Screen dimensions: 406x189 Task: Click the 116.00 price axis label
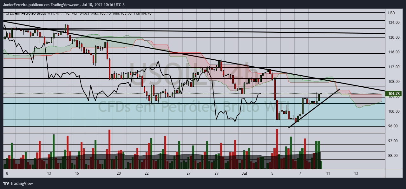393,52
